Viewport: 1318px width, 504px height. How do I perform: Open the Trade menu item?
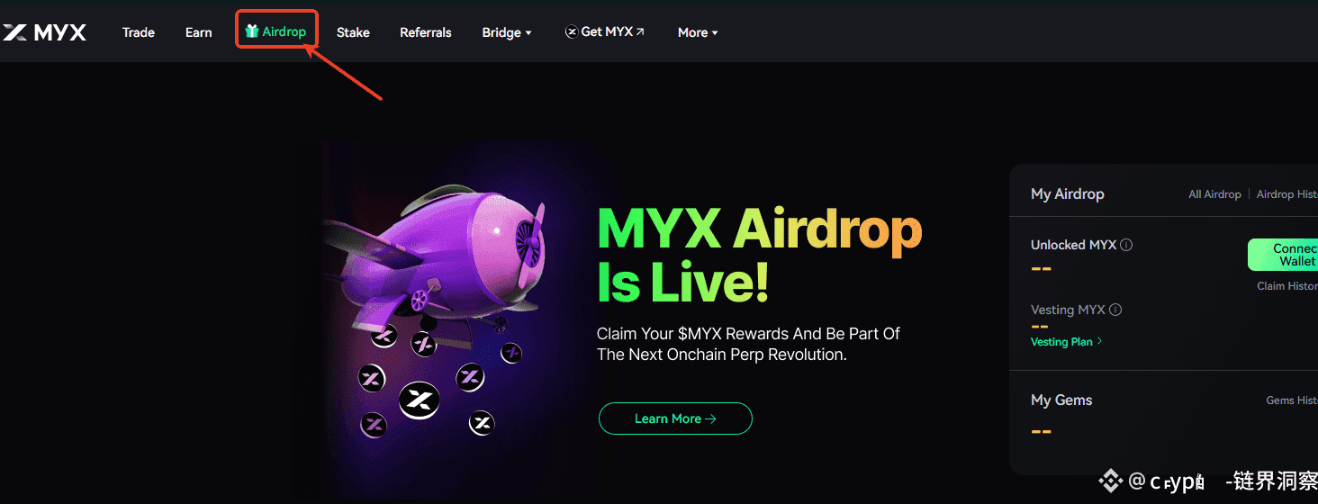coord(139,32)
